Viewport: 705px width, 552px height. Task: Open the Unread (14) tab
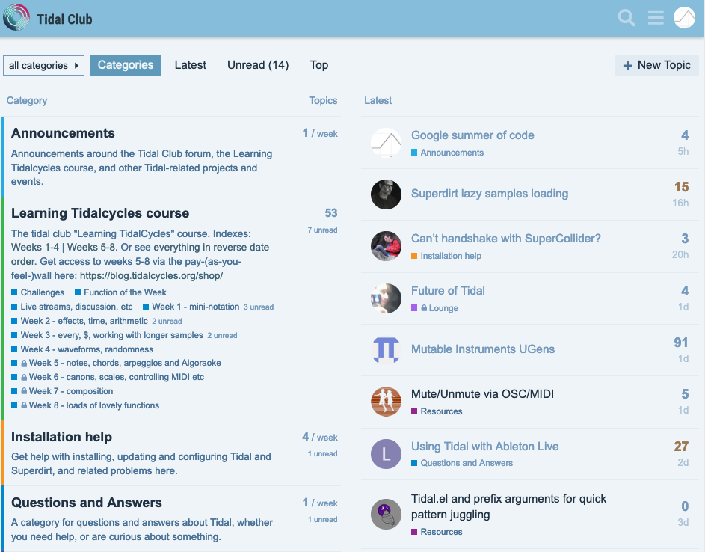(258, 65)
